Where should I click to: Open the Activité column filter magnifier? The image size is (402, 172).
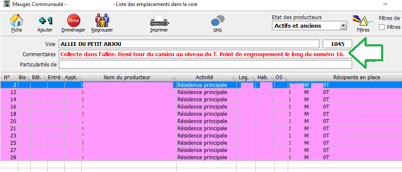[234, 78]
